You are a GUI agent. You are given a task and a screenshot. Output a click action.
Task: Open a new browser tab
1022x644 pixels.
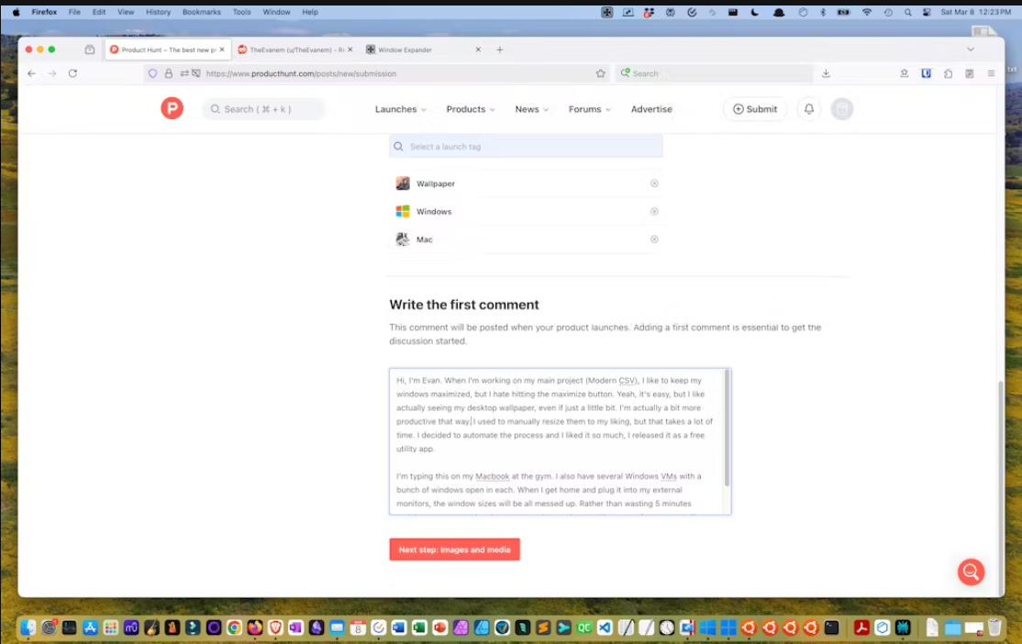click(500, 50)
